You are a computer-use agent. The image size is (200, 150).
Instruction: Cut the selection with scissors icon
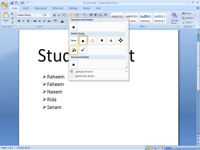[x=12, y=14]
